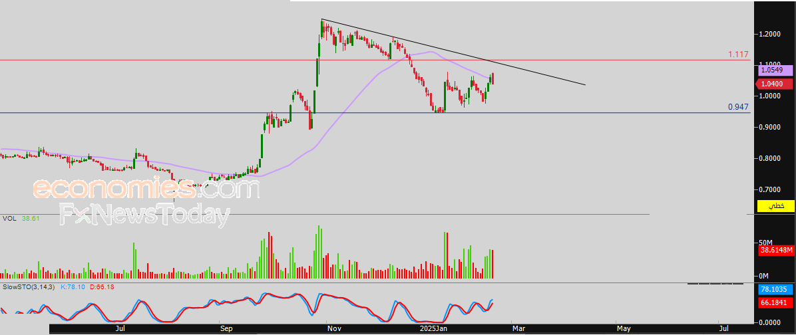Click the 2025Jan label on time axis
This screenshot has width=796, height=335.
point(433,328)
